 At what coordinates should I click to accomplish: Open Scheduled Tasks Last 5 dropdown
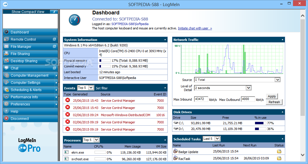point(217,139)
